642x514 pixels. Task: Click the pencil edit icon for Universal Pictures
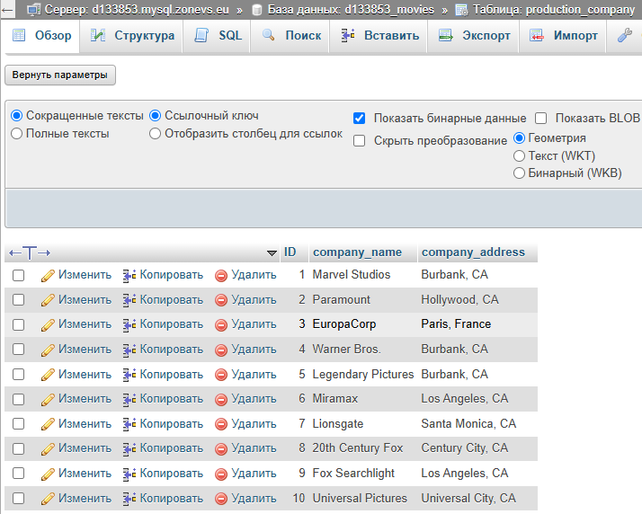(48, 499)
